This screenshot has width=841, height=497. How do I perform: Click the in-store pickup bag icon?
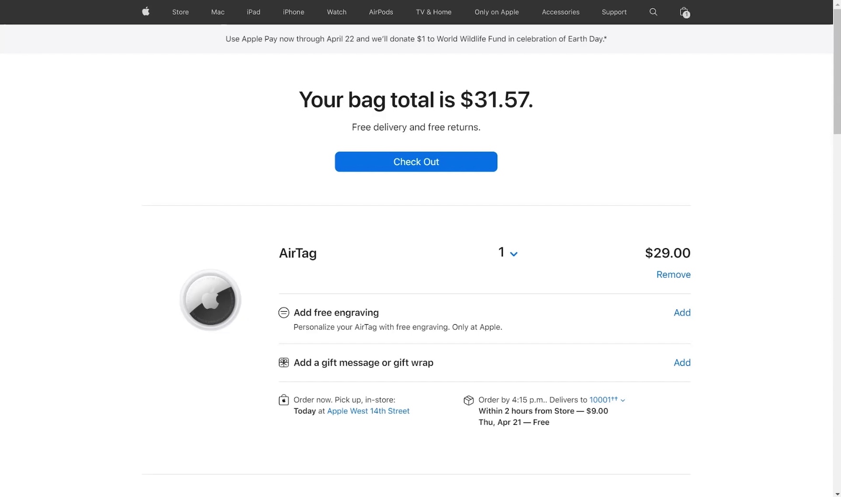284,400
